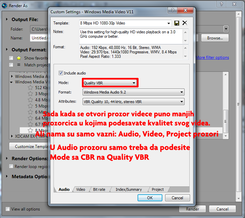Viewport: 245px width, 218px height.
Task: Click the Render As help question mark
Action: click(221, 4)
